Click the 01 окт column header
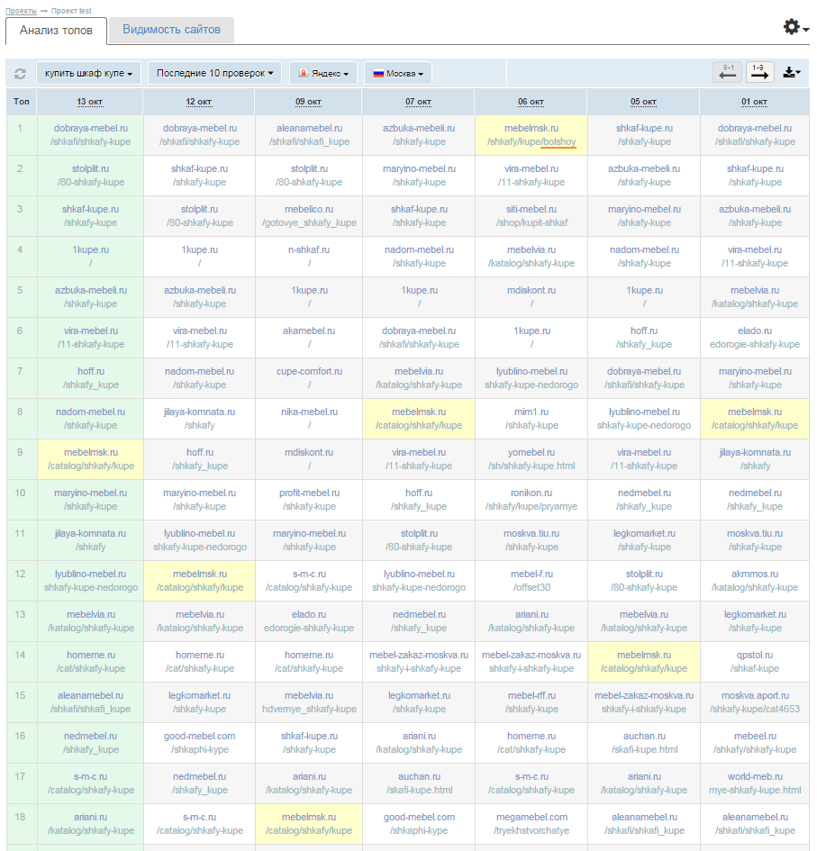The image size is (817, 851). [754, 102]
